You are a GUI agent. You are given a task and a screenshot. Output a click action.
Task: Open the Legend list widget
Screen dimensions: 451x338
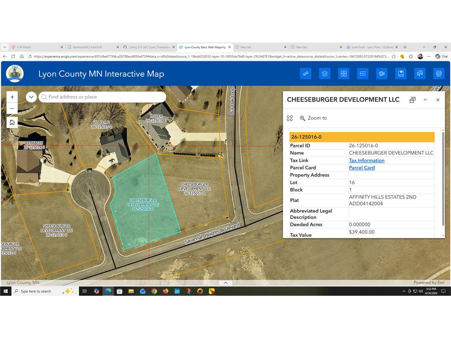362,73
